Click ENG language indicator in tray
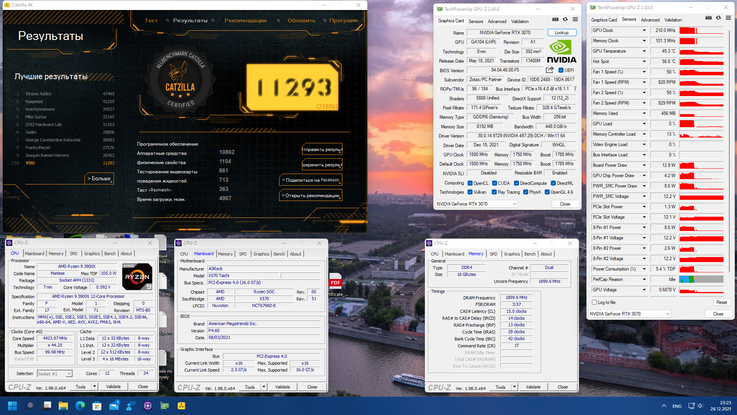Viewport: 737px width, 415px height. (677, 406)
